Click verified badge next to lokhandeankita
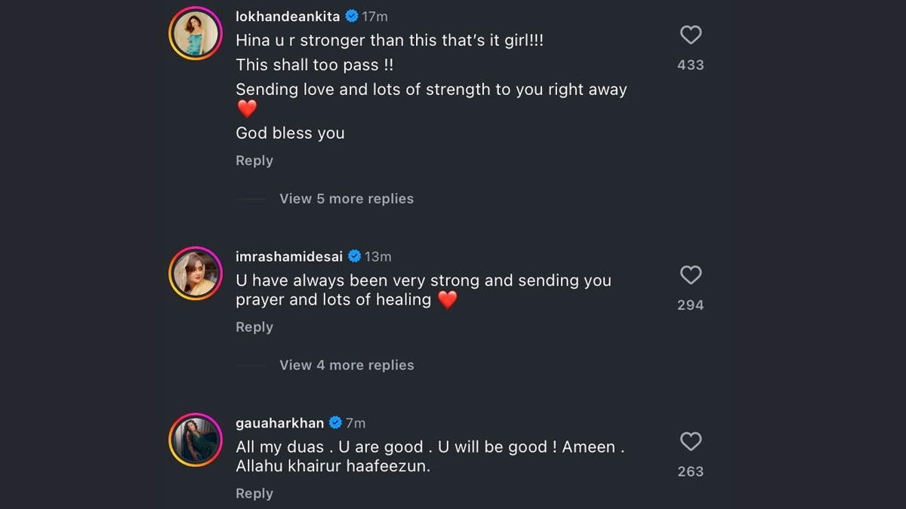Viewport: 906px width, 509px height. click(352, 16)
